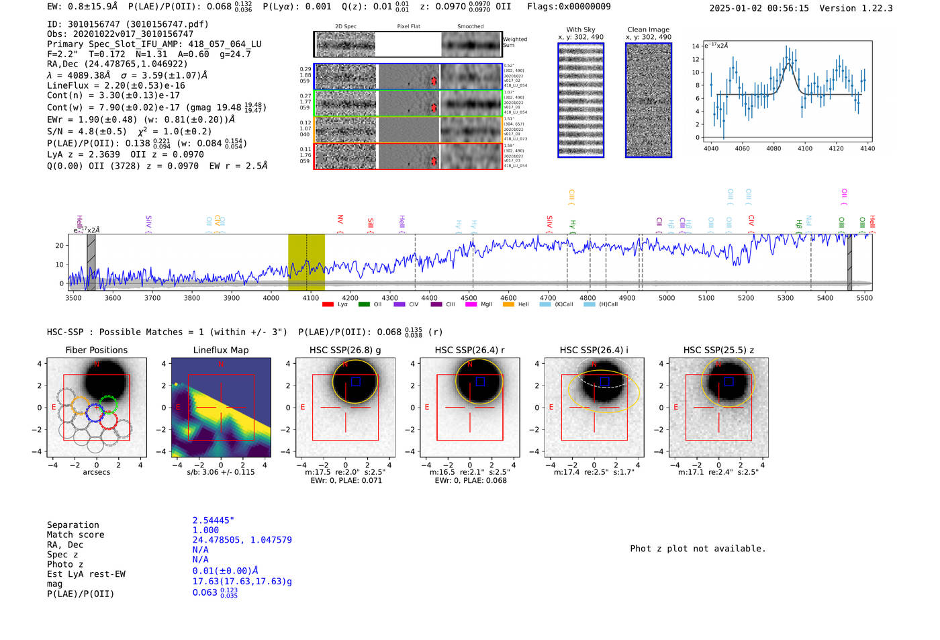Click the Est LyA rest-EW value 0.01(±0.00)Å
The width and height of the screenshot is (940, 640).
point(226,571)
